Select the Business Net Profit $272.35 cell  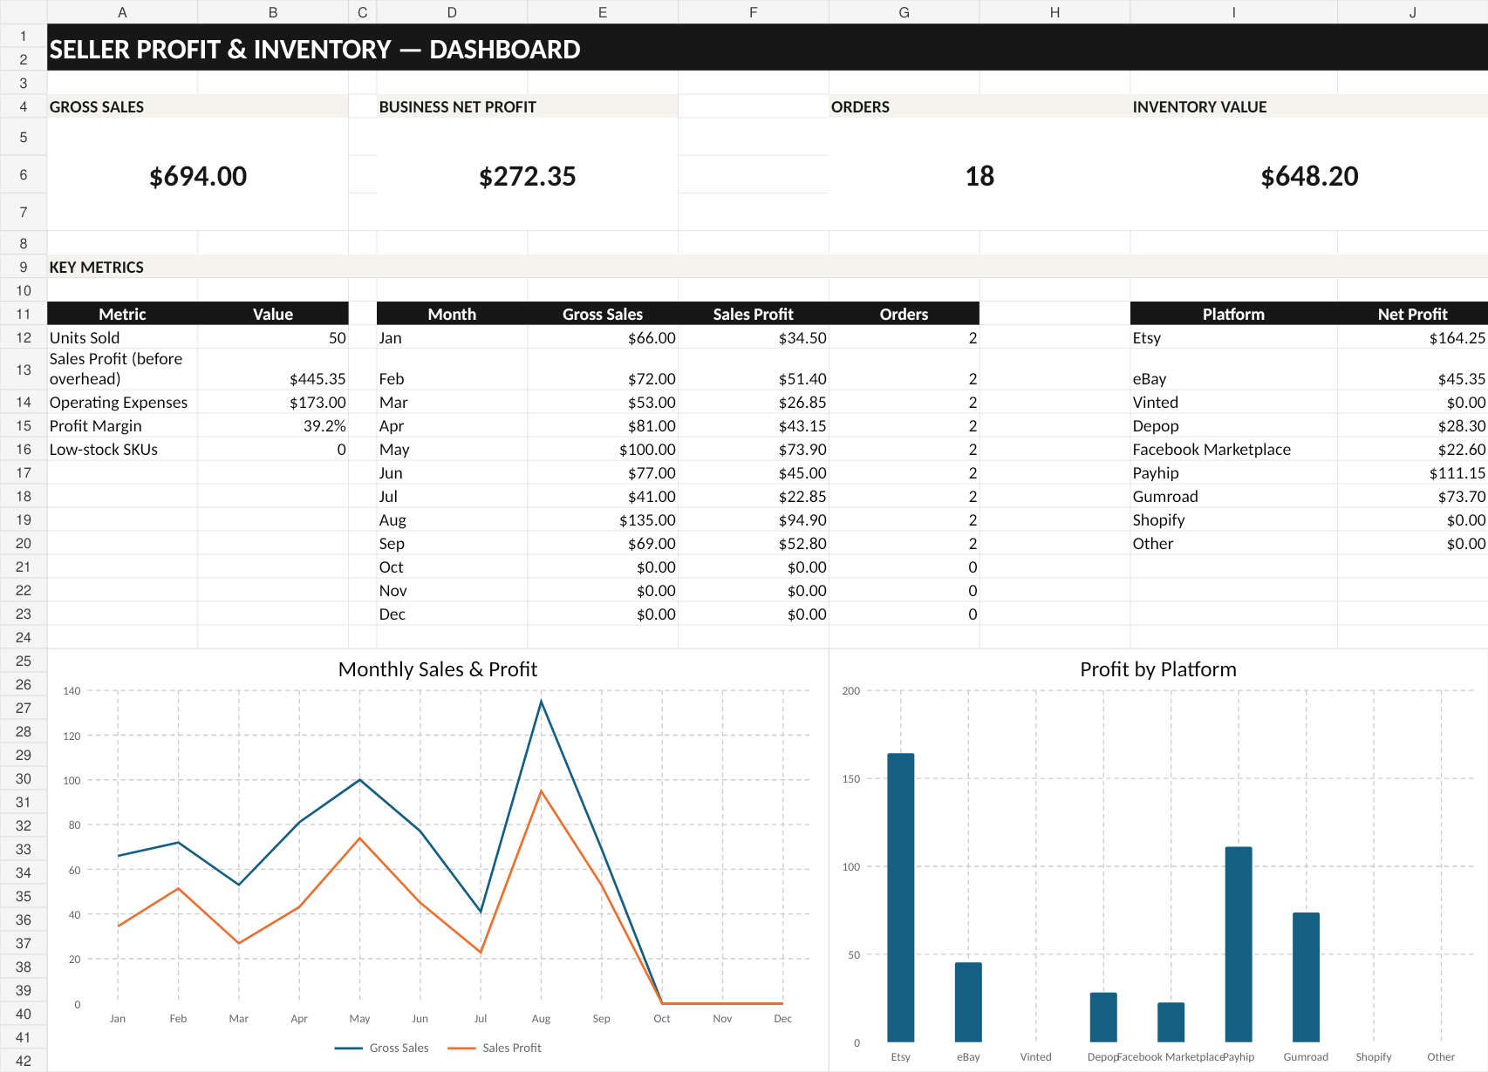tap(528, 174)
